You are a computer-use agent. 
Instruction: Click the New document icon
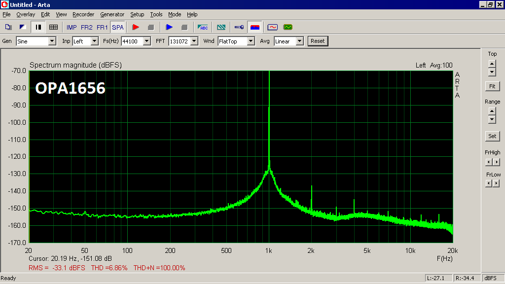8,28
